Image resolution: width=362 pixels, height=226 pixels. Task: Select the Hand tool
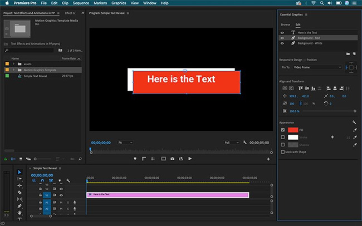pos(19,213)
